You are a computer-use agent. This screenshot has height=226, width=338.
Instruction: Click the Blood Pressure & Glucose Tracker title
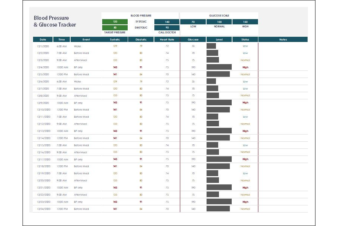(55, 21)
